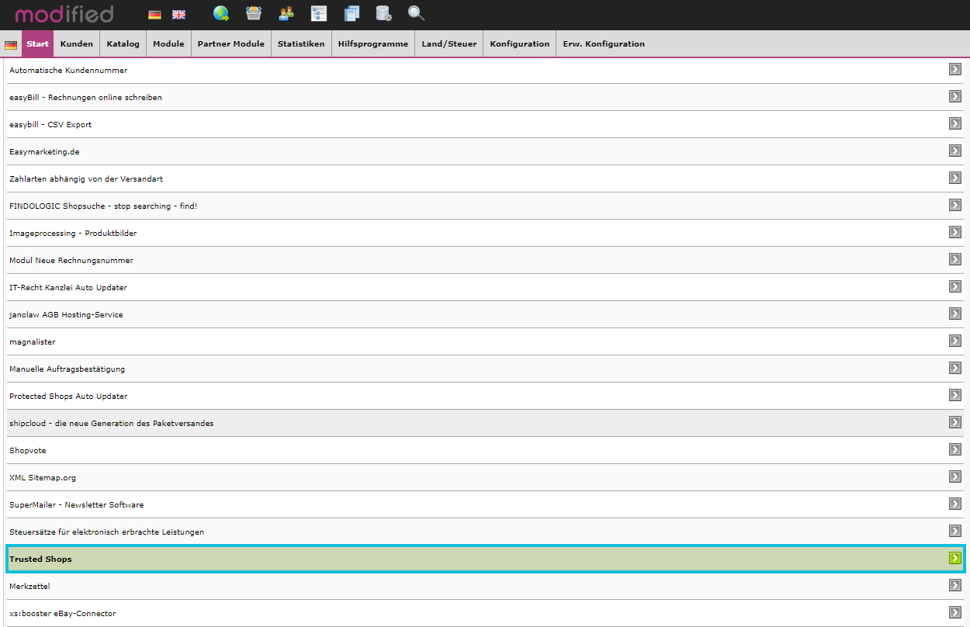Open the Katalog menu
Viewport: 970px width, 627px height.
[123, 44]
